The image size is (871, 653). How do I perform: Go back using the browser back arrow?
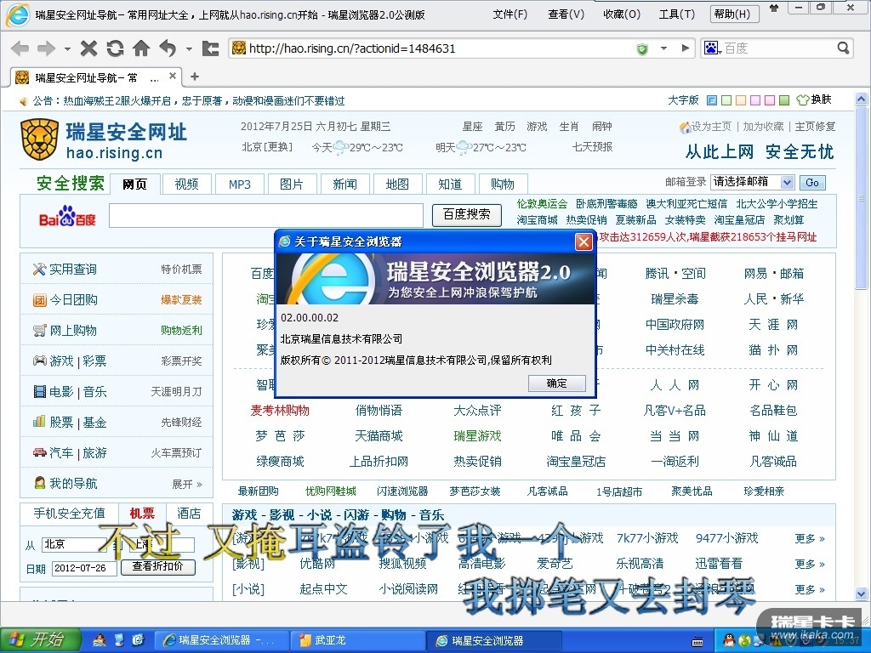[20, 48]
